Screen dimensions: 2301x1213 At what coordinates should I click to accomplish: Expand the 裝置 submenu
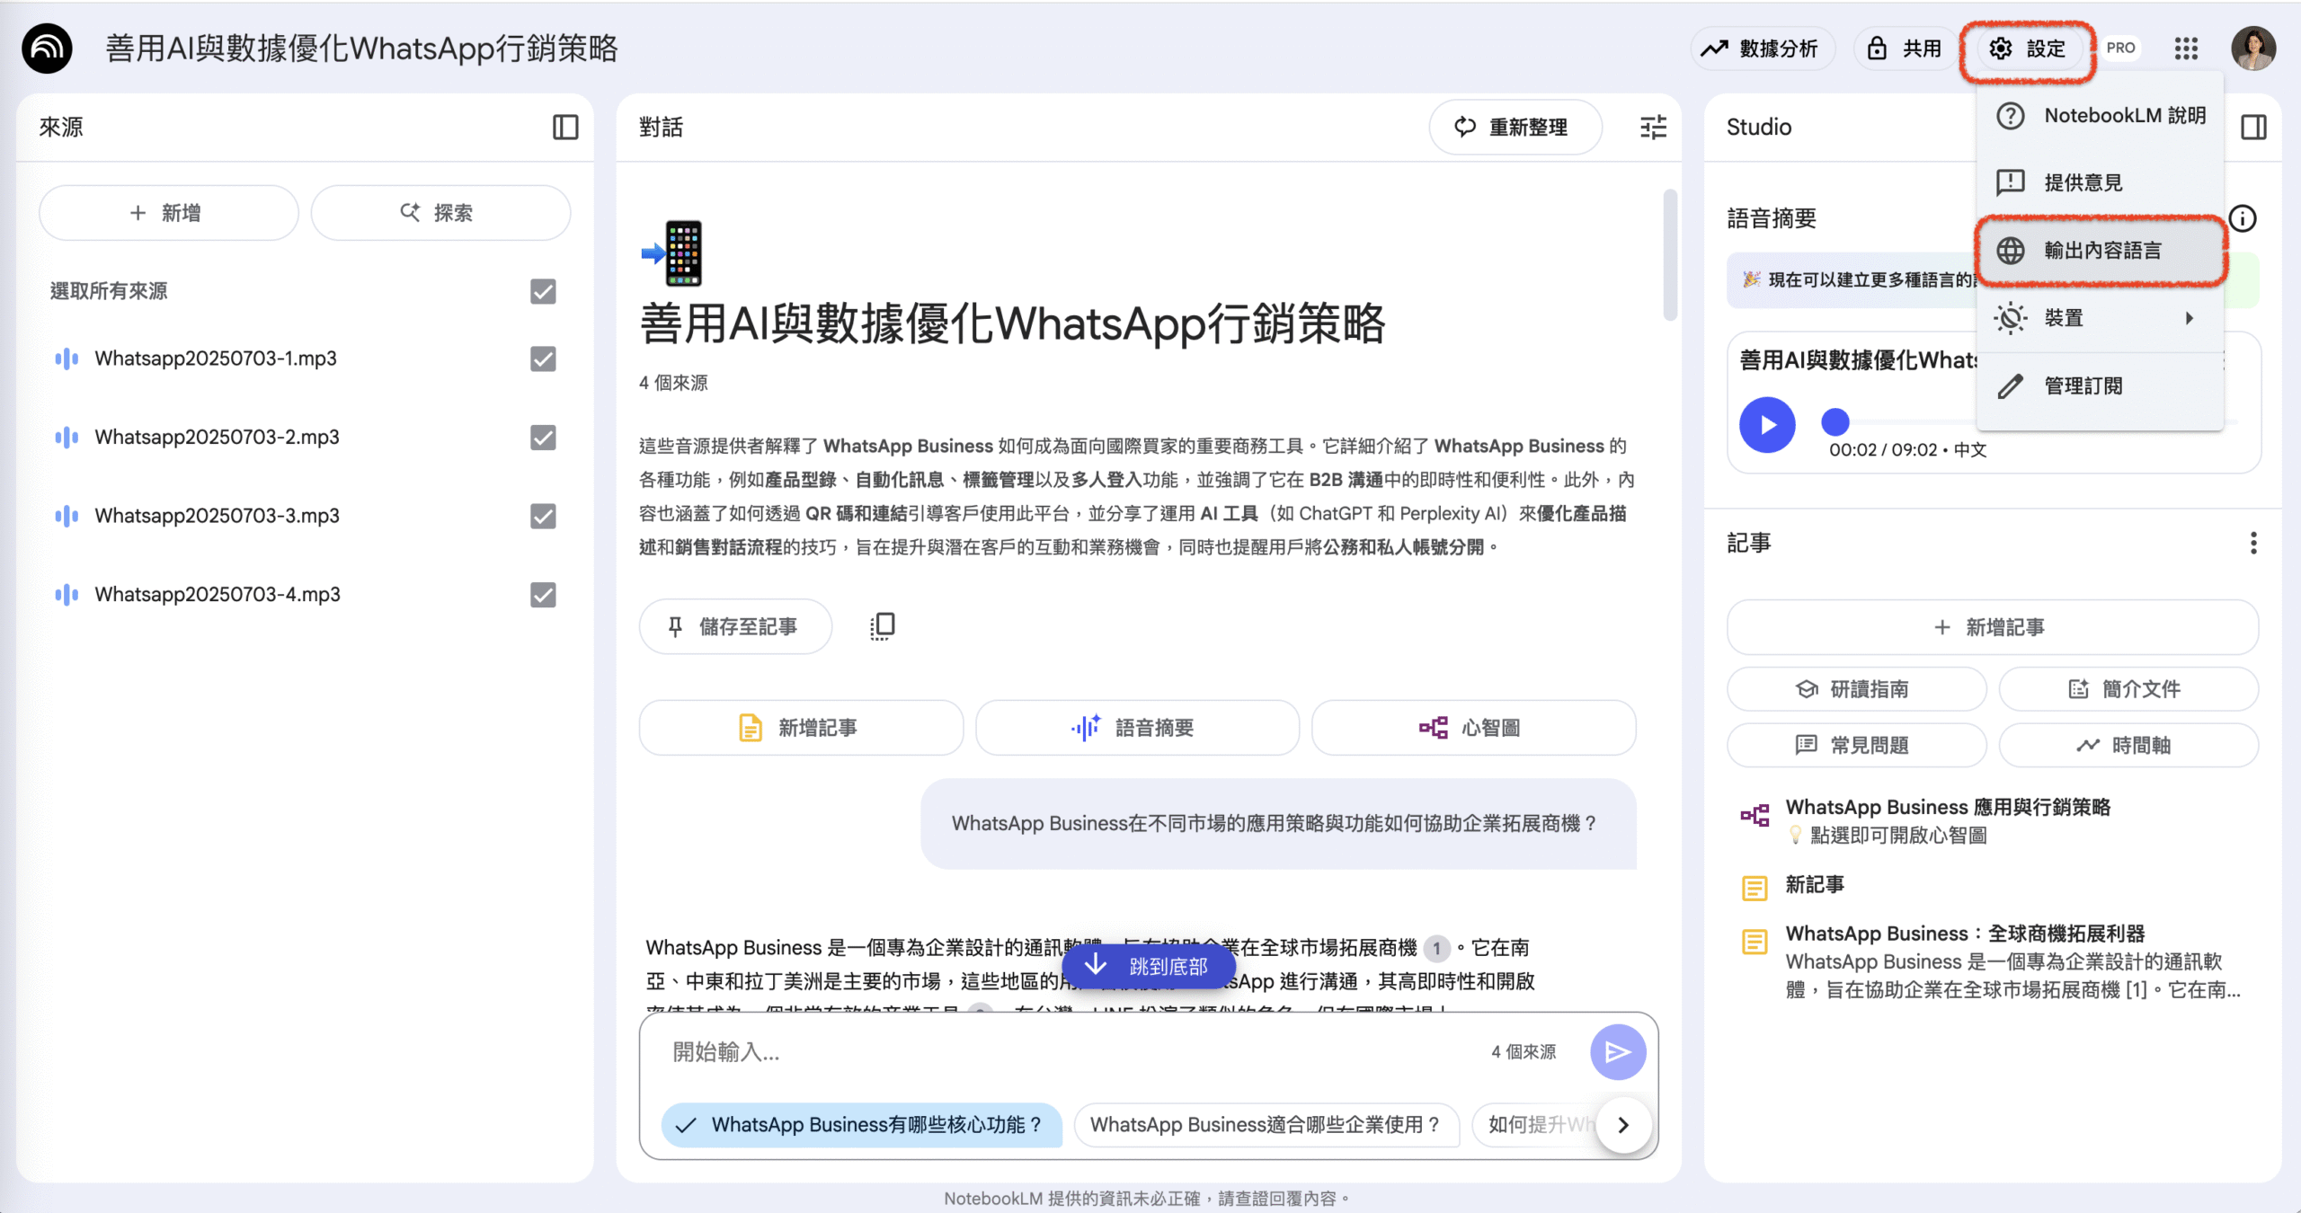pyautogui.click(x=2100, y=318)
